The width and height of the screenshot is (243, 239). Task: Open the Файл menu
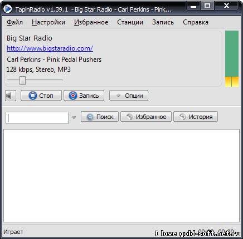[x=14, y=22]
